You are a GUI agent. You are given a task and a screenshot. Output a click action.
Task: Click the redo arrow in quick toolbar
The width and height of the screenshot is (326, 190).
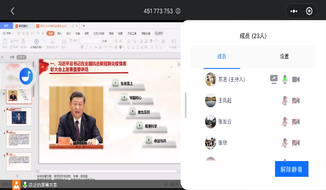click(x=38, y=33)
